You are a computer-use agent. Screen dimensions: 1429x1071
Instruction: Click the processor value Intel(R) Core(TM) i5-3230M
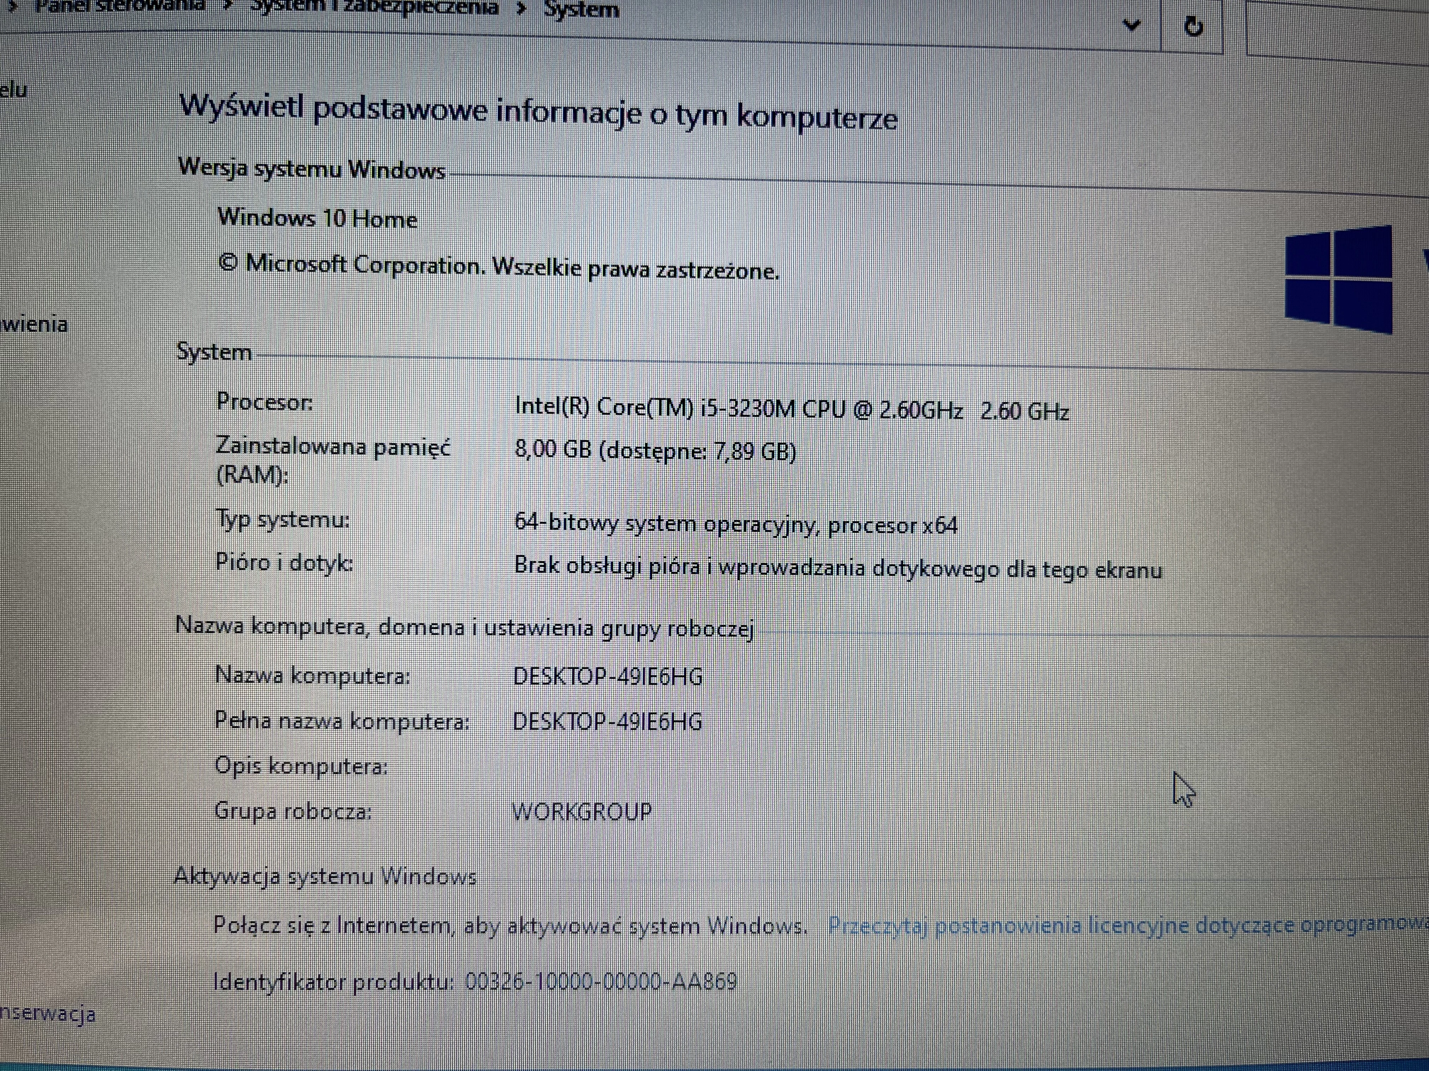[x=792, y=409]
